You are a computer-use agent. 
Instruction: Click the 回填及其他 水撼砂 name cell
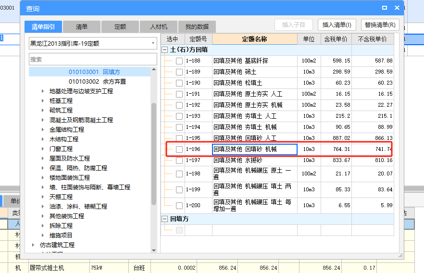(x=255, y=160)
